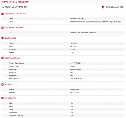Click the qHD(960x540) resolution value
Image resolution: width=126 pixels, height=118 pixels.
[76, 70]
